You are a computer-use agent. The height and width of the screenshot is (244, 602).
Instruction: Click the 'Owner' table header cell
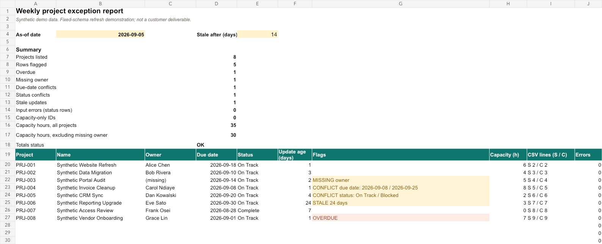(170, 155)
